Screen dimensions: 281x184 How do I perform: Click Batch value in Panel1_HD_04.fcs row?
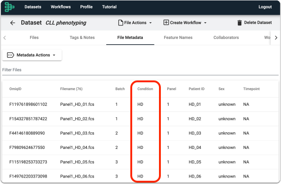pos(116,147)
